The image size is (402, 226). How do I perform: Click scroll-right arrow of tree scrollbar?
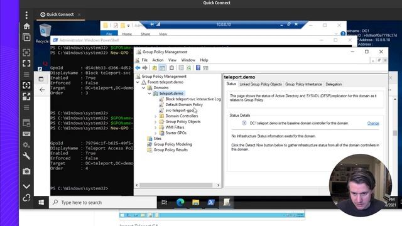[x=218, y=185]
